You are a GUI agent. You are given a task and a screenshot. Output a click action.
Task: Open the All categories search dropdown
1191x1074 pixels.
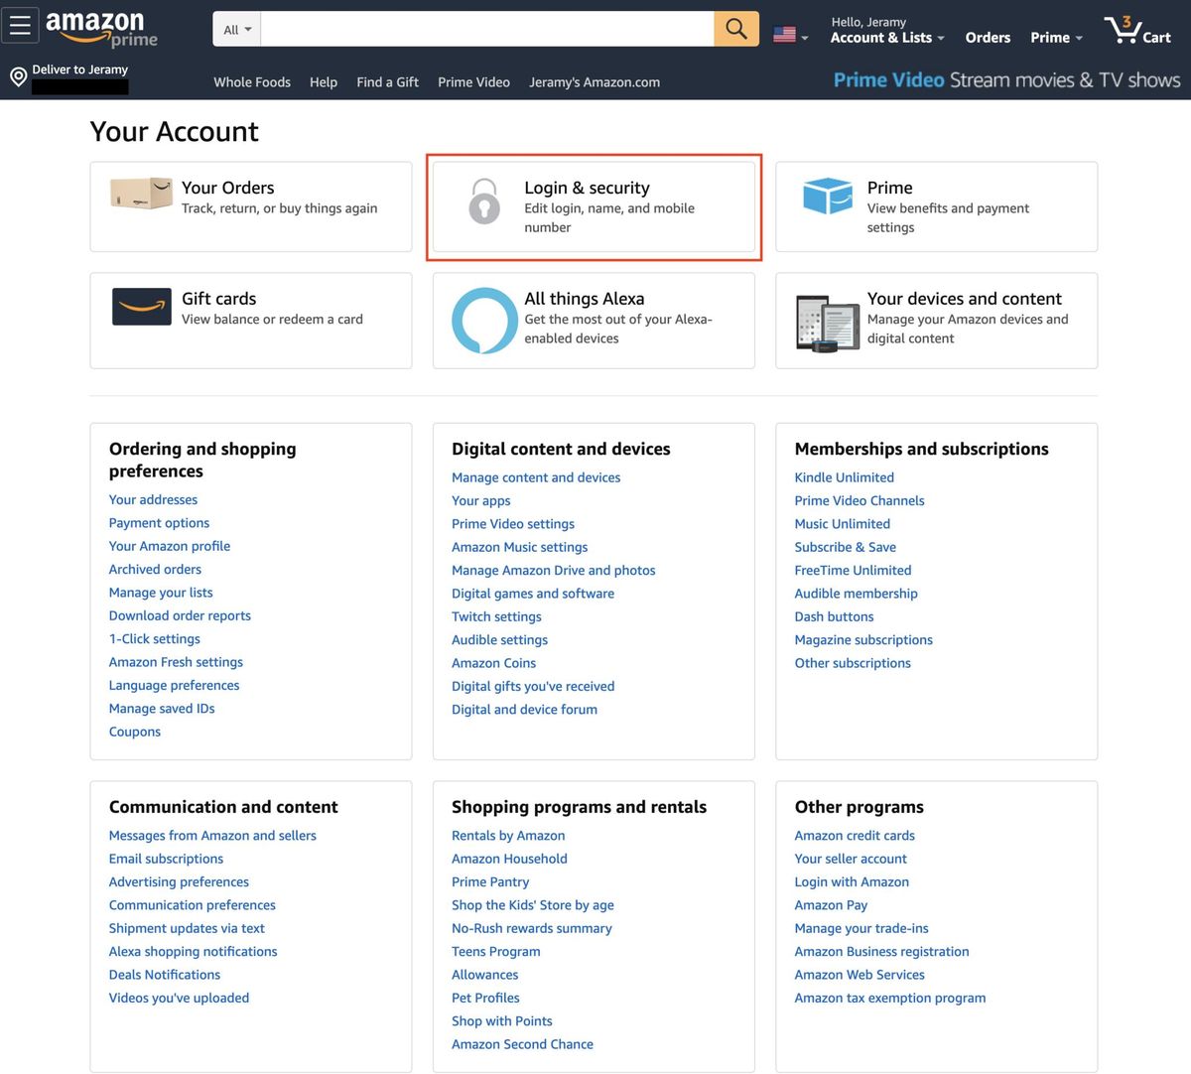[x=235, y=29]
